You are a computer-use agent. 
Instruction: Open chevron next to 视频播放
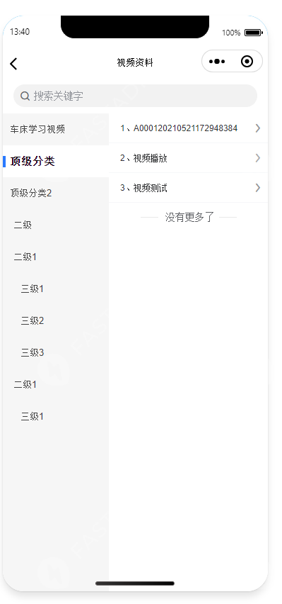258,158
